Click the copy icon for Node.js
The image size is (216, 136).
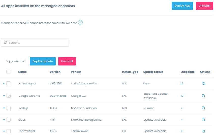(x=203, y=108)
